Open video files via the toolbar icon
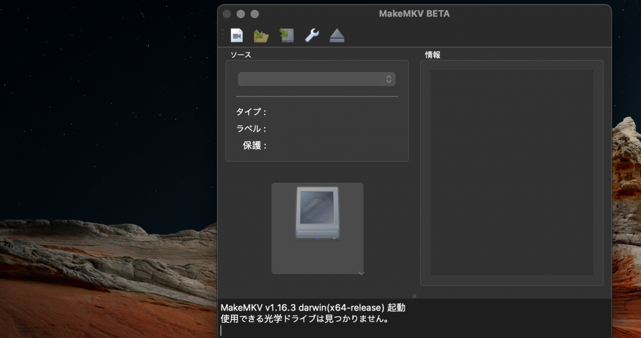The height and width of the screenshot is (338, 641). coord(237,36)
